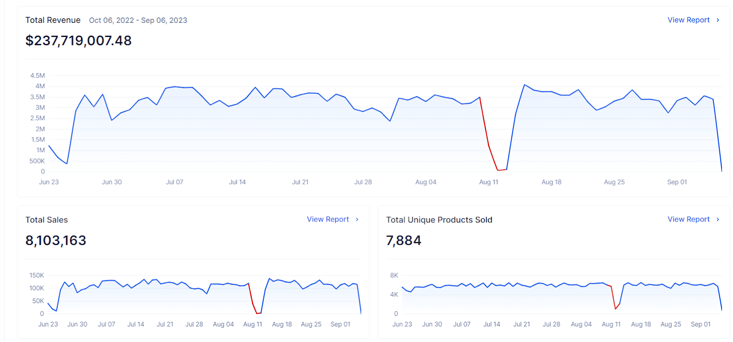The image size is (733, 342).
Task: Click the chevron arrow beside Total Sales' View Report
Action: 357,219
